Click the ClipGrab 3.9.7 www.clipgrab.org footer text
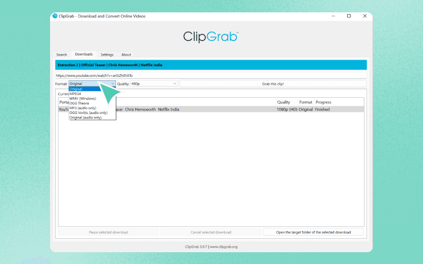 coord(211,247)
